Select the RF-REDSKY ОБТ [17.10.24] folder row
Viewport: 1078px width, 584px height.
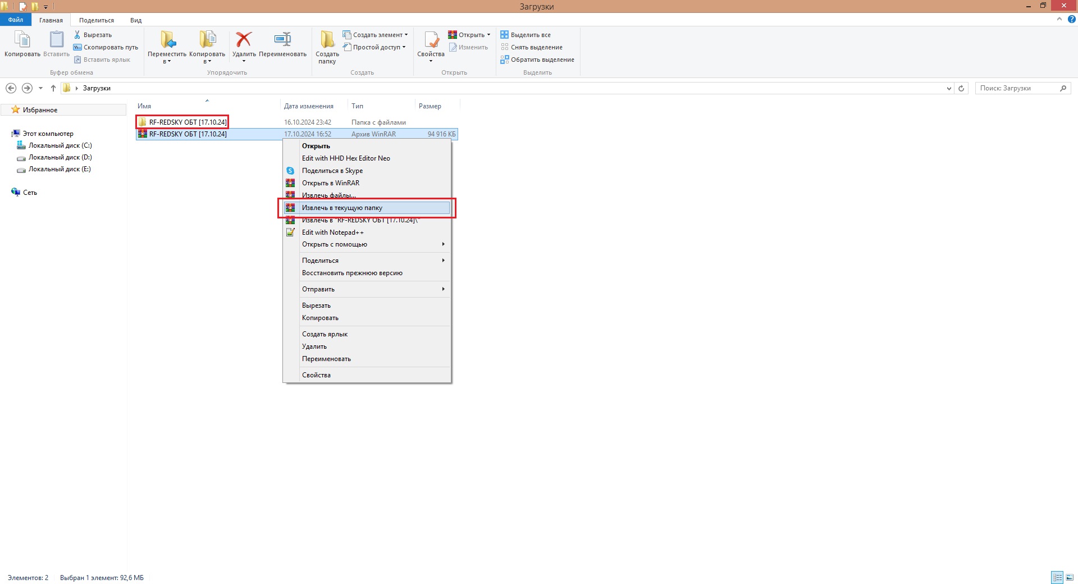(x=296, y=122)
